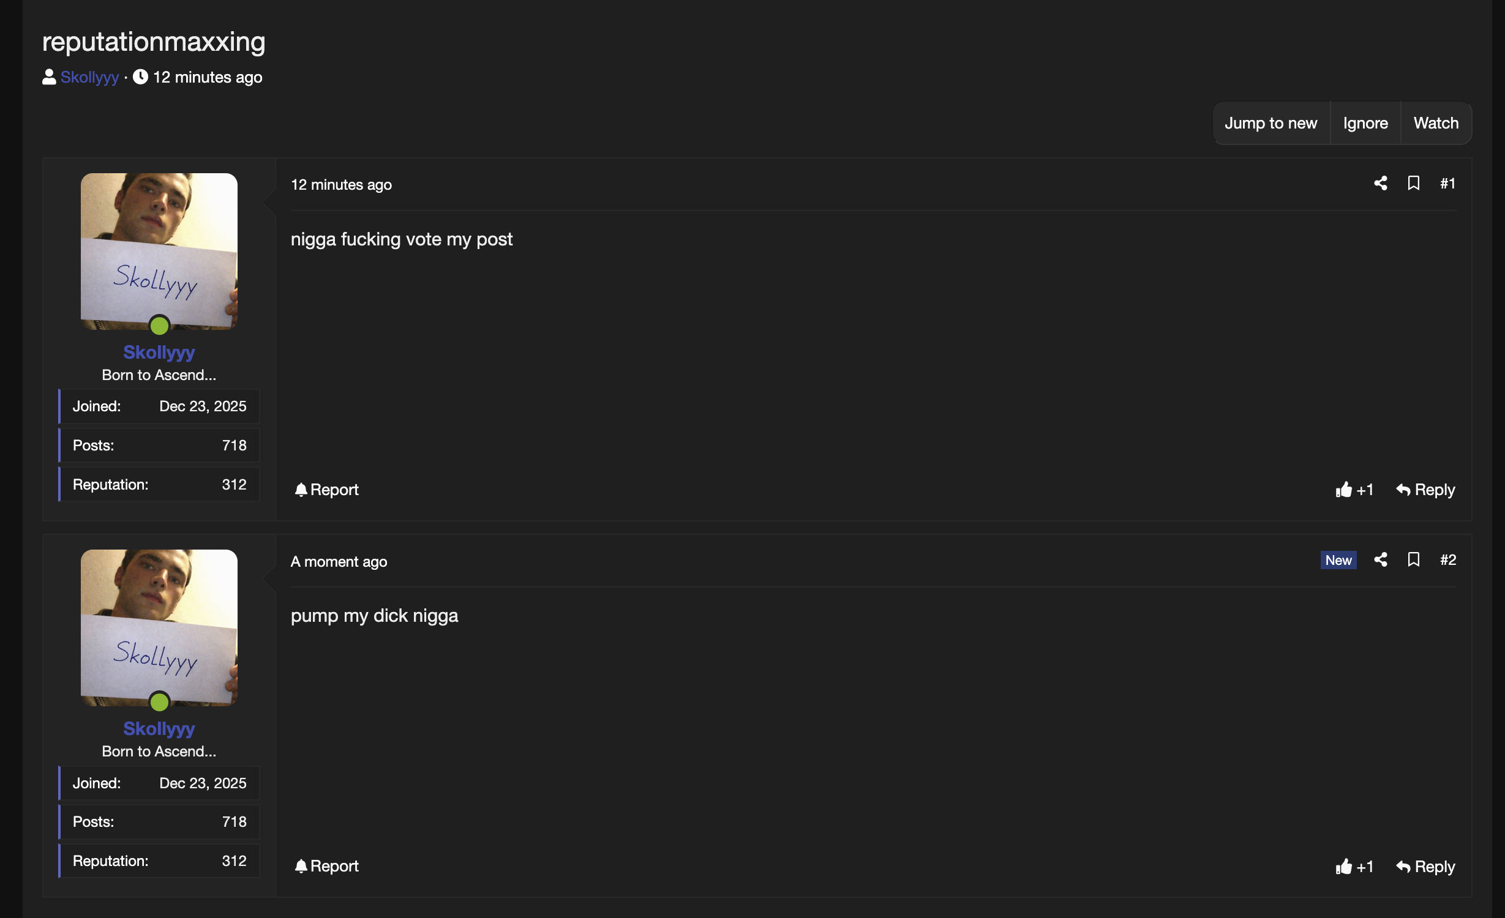Click the Jump to new button
Screen dimensions: 1505x918
[x=1270, y=123]
